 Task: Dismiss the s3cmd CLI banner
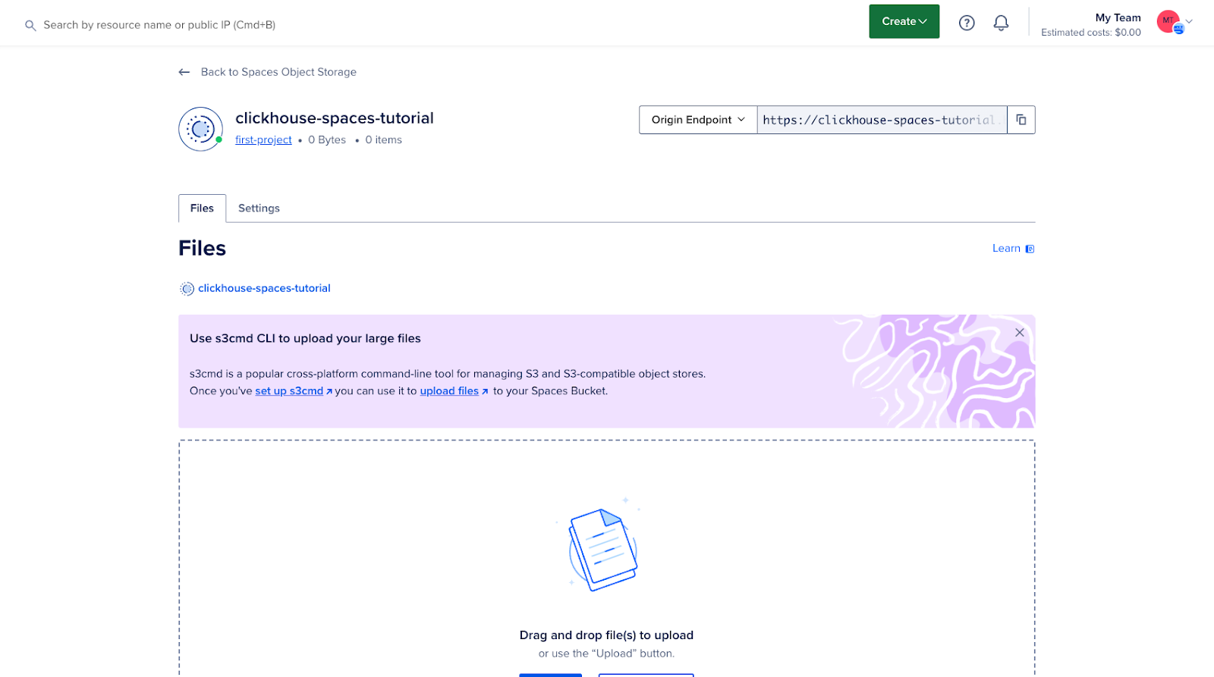coord(1019,333)
